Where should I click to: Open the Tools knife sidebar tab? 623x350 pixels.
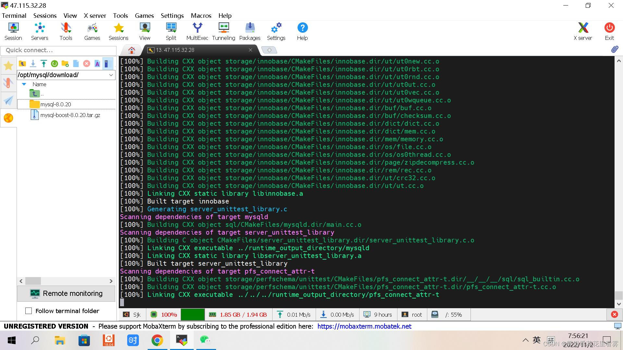(8, 83)
